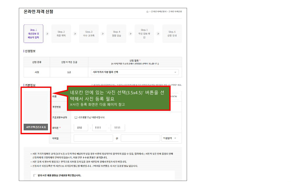This screenshot has width=296, height=189.
Task: Click the '이메일' row label
Action: pyautogui.click(x=55, y=138)
